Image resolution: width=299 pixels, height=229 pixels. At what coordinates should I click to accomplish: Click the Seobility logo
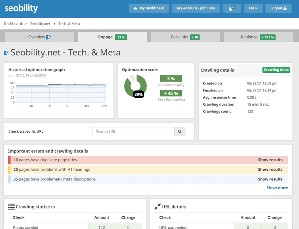click(21, 8)
